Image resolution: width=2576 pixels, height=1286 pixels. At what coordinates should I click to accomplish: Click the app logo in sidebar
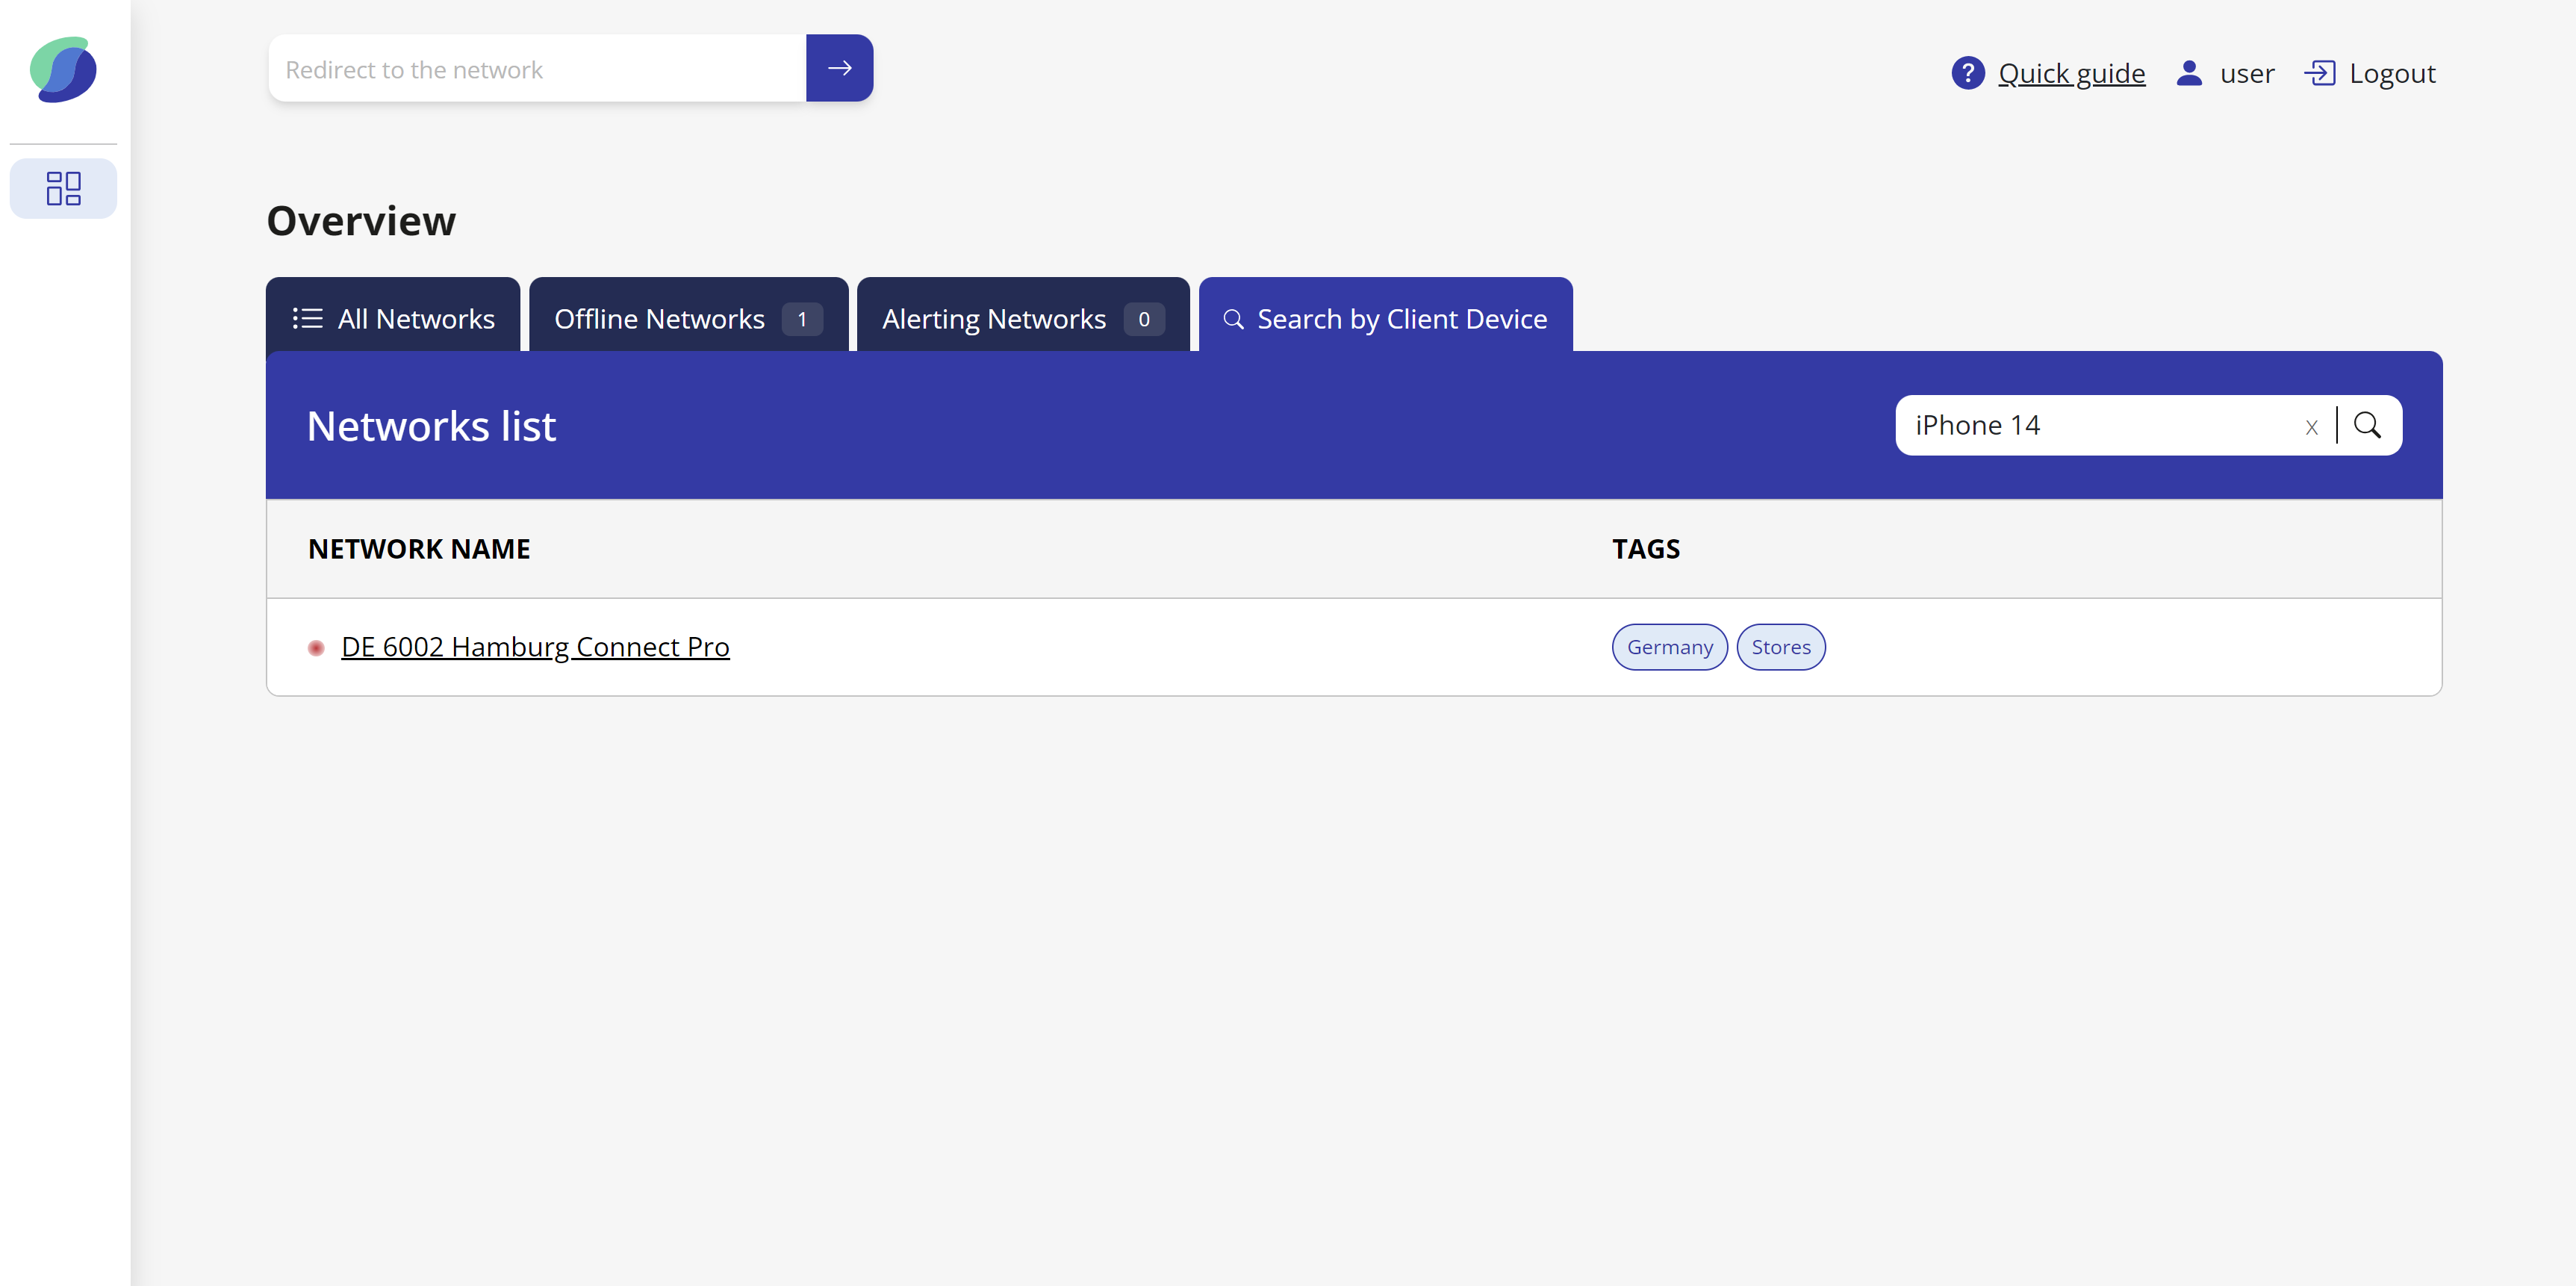click(63, 69)
